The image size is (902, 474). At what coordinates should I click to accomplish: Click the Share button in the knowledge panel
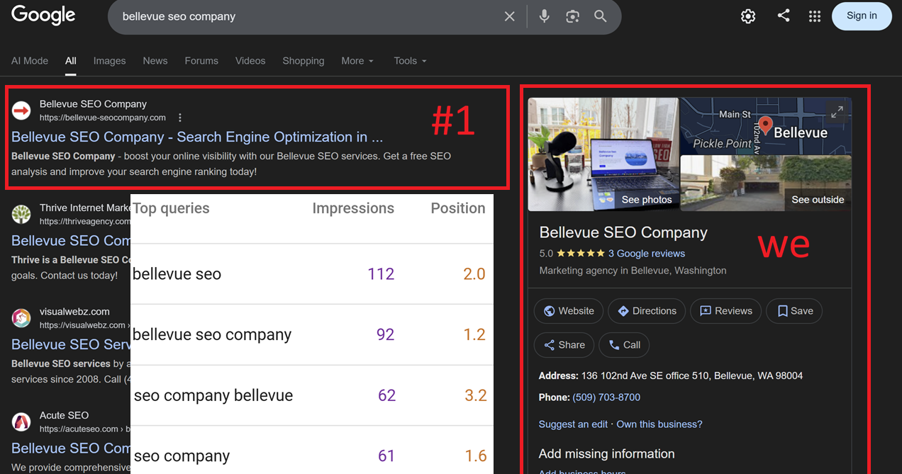tap(564, 345)
